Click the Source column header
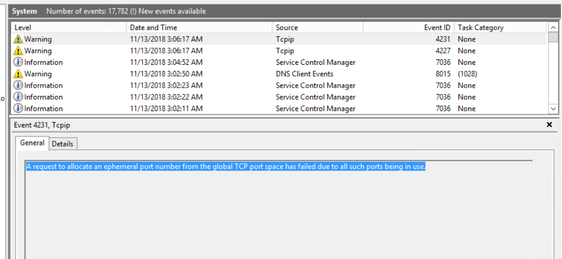This screenshot has height=259, width=562. click(x=317, y=28)
